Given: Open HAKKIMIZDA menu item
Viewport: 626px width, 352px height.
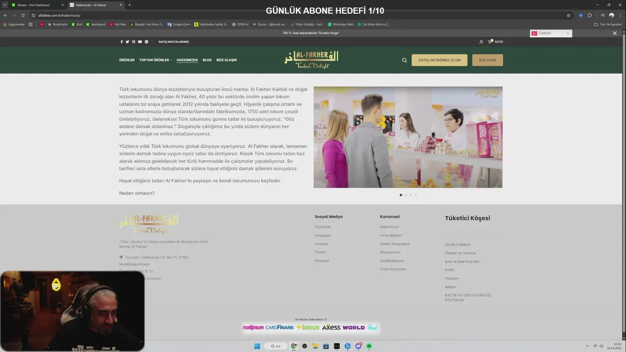Looking at the screenshot, I should click(x=187, y=60).
